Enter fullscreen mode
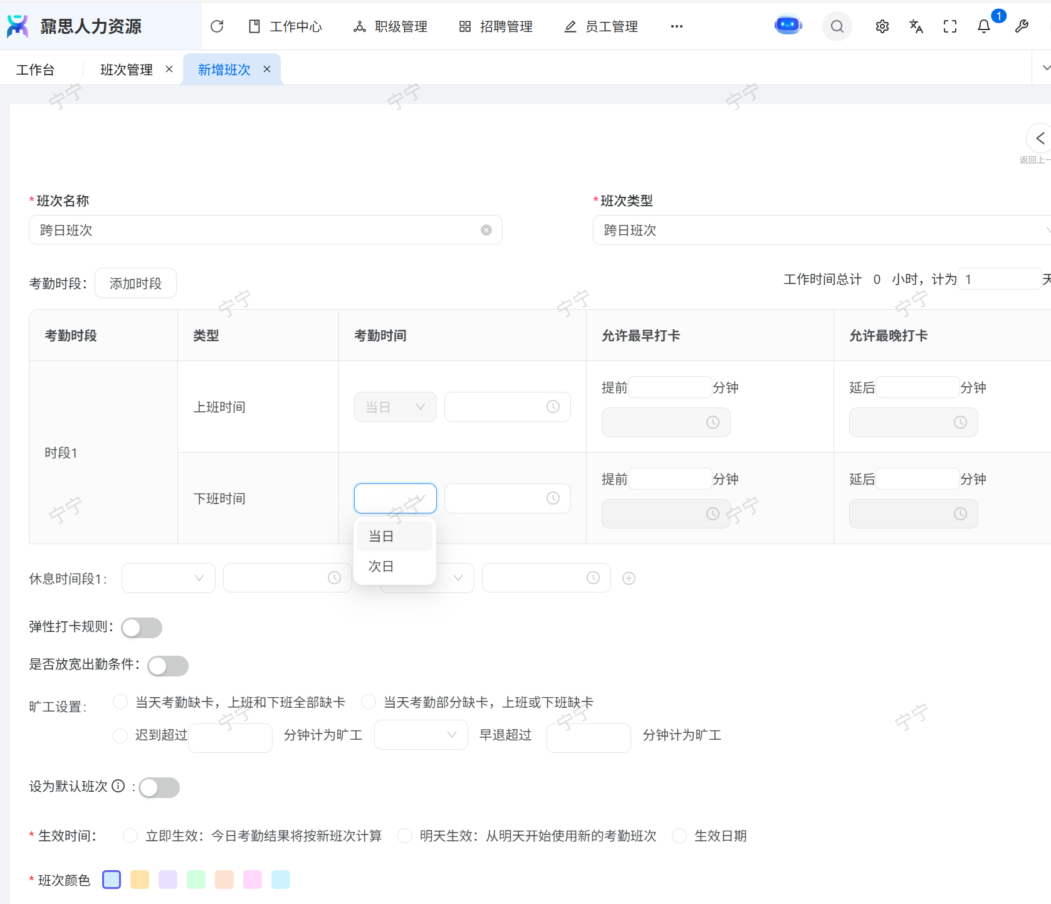Screen dimensions: 1051x904 point(949,26)
